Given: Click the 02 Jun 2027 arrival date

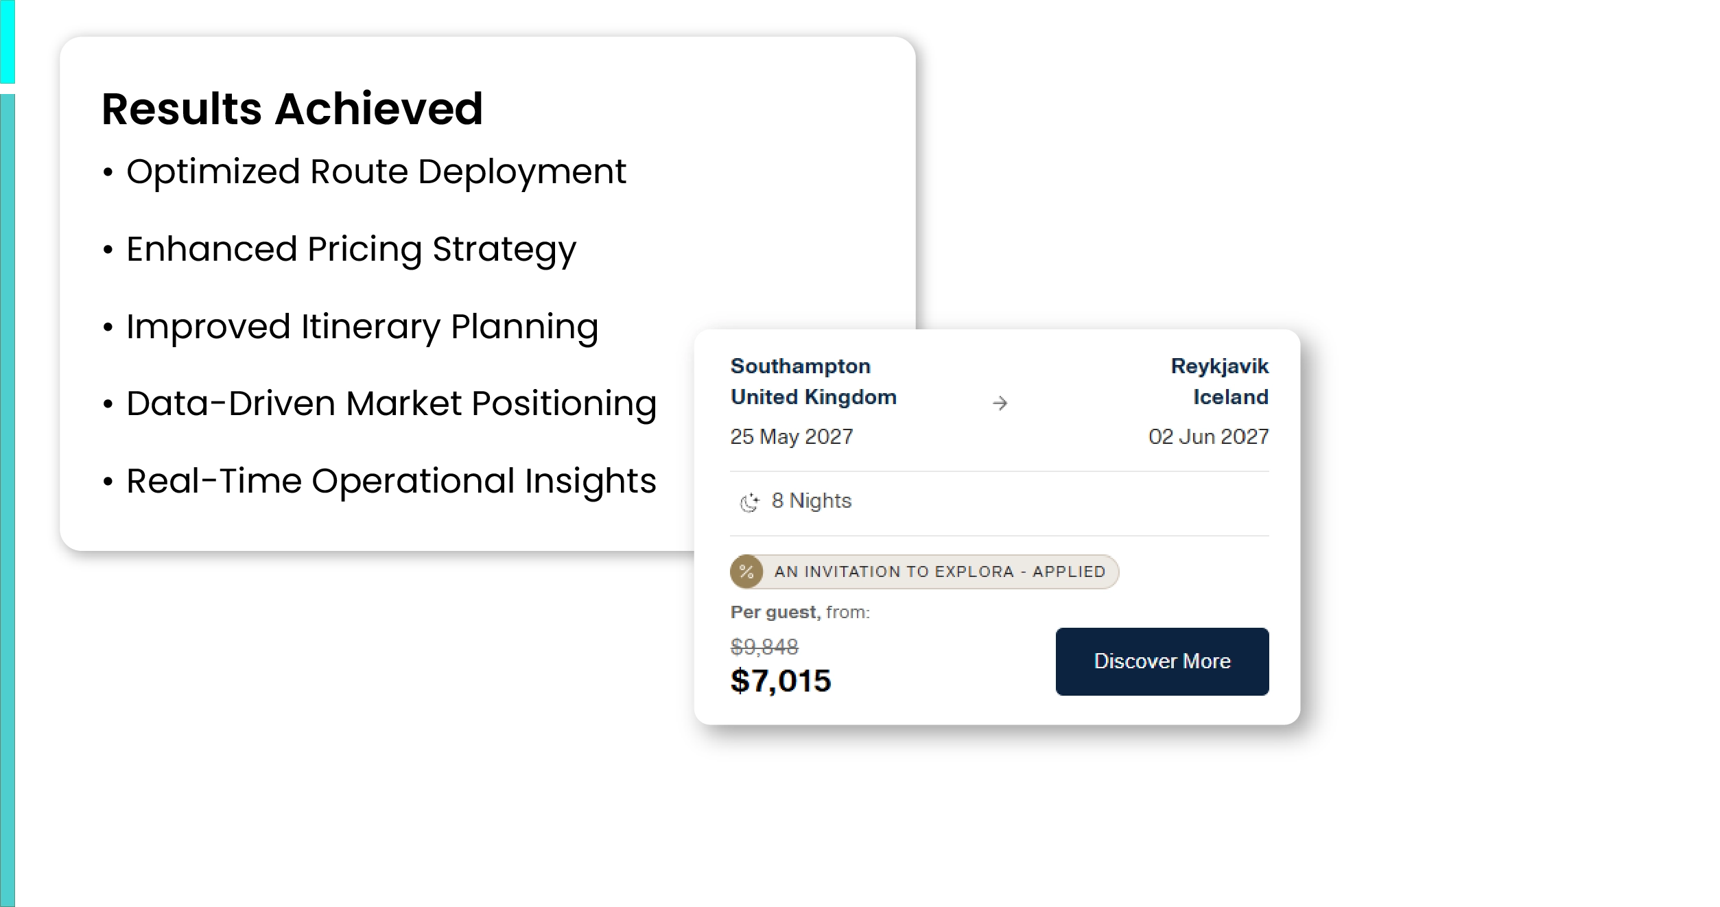Looking at the screenshot, I should coord(1208,437).
